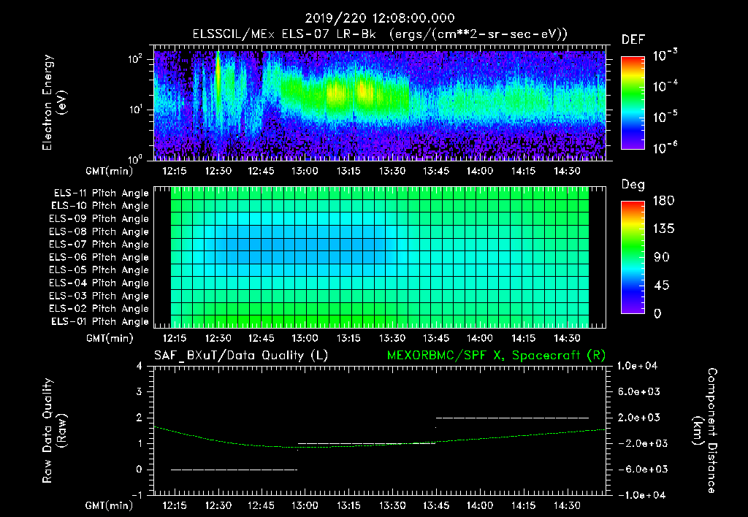The height and width of the screenshot is (517, 748).
Task: Click the white data quality line at level 2
Action: tap(512, 418)
